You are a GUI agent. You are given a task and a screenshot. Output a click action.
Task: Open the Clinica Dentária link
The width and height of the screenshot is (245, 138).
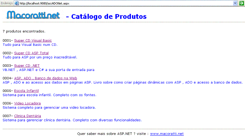(28, 116)
